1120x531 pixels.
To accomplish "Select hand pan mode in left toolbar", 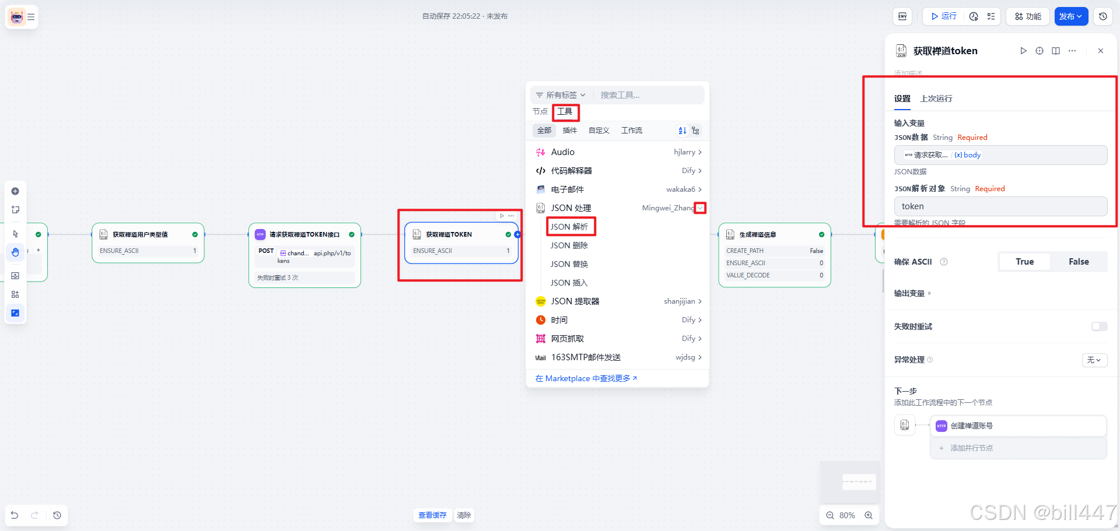I will coord(15,252).
